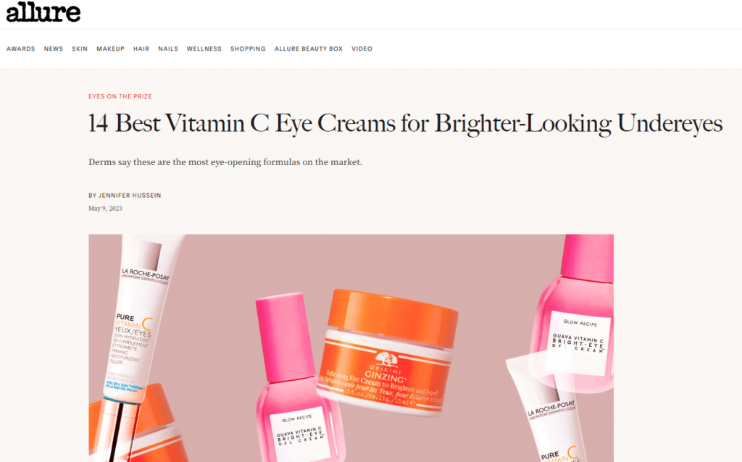The width and height of the screenshot is (742, 462).
Task: Navigate to the Nails category
Action: coord(168,49)
